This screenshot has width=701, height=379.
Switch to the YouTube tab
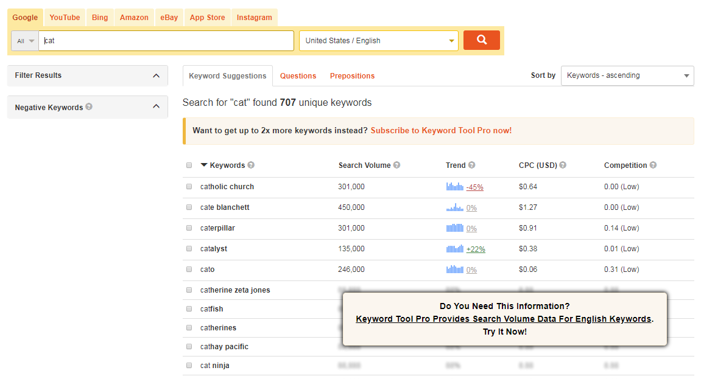coord(65,18)
